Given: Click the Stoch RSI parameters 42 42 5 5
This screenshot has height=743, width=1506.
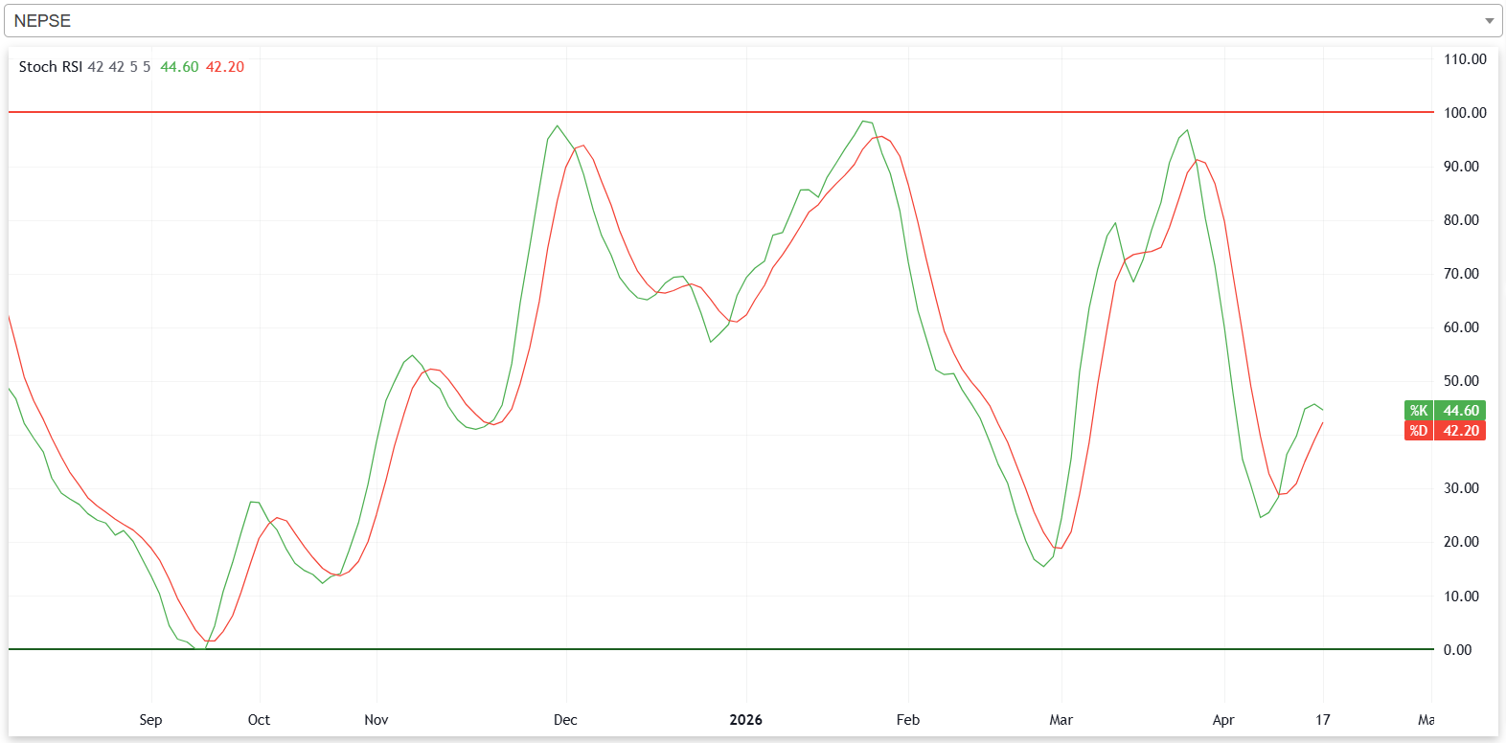Looking at the screenshot, I should click(x=119, y=67).
